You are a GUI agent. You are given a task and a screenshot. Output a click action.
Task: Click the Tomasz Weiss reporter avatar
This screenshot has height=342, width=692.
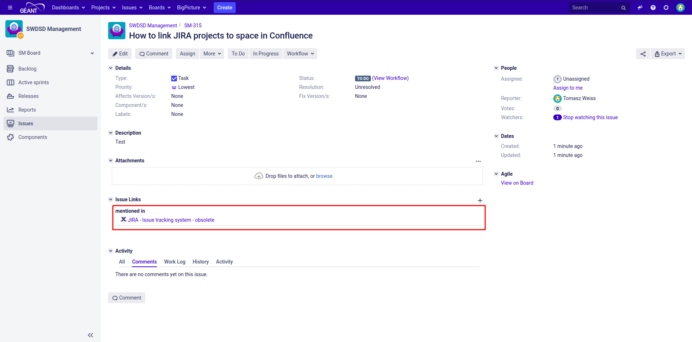pyautogui.click(x=558, y=99)
